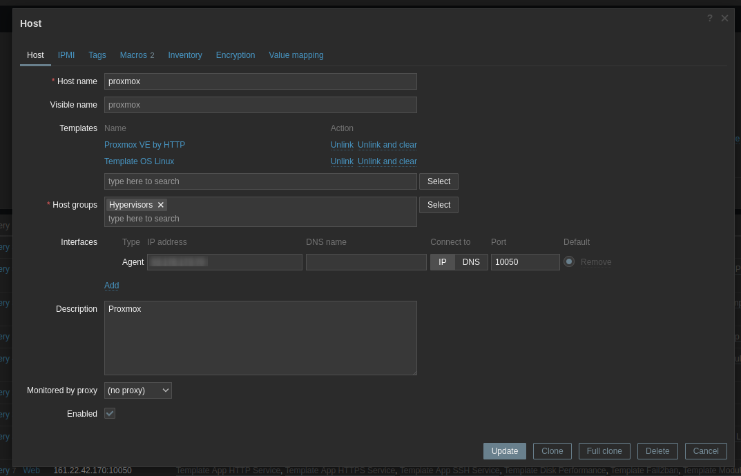Unlink the Proxmox VE by HTTP template
The width and height of the screenshot is (741, 476).
tap(342, 145)
